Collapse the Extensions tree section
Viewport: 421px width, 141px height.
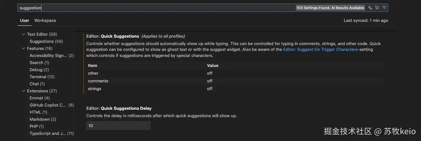(23, 91)
